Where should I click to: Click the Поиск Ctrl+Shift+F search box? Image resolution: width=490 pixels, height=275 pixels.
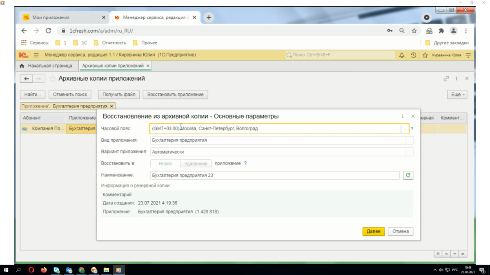340,55
